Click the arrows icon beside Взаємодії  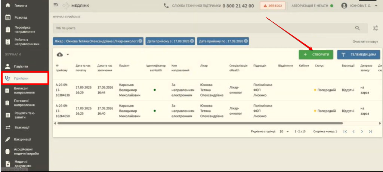pyautogui.click(x=8, y=127)
